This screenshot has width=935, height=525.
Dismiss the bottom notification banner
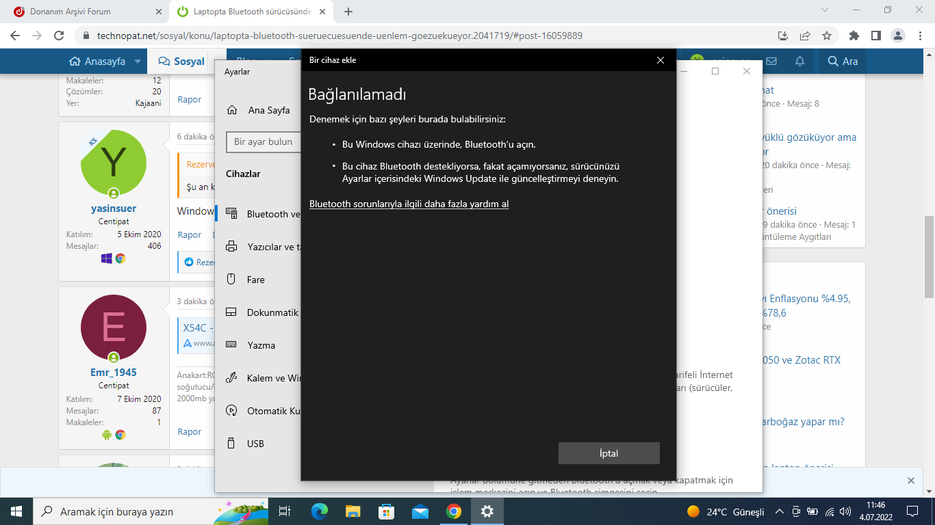(910, 481)
